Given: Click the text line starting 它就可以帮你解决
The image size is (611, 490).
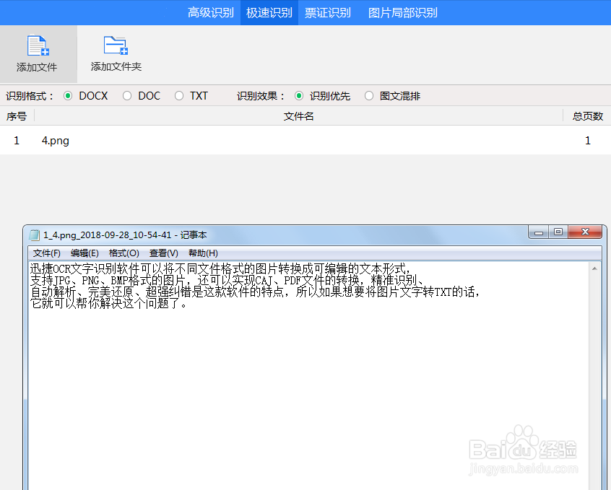Looking at the screenshot, I should (x=109, y=303).
